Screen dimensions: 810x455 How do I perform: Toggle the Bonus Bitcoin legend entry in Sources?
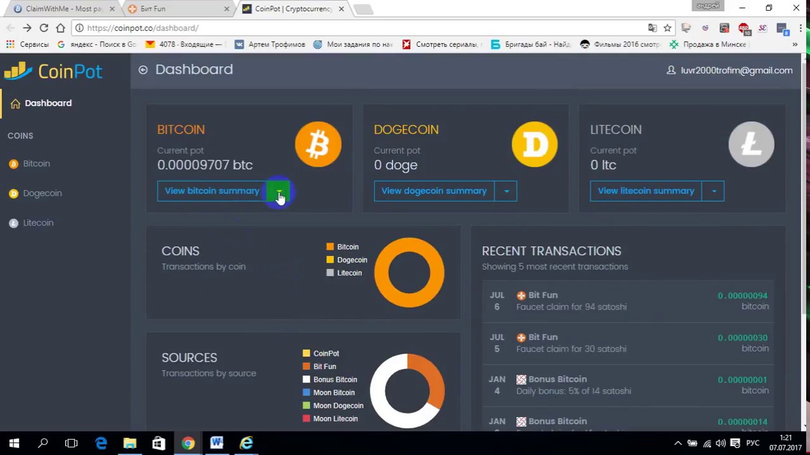point(330,380)
